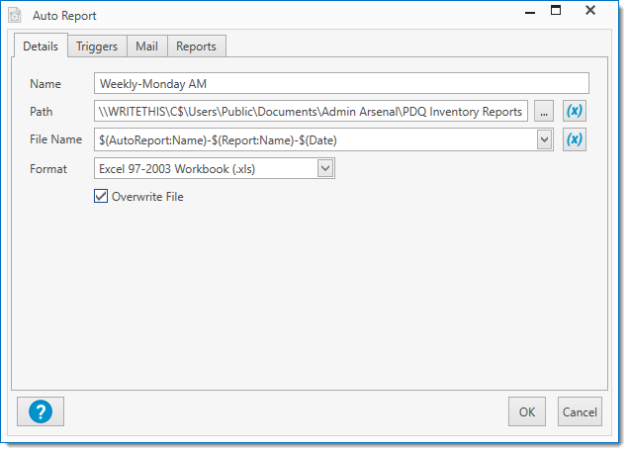Open the Mail tab

tap(146, 46)
